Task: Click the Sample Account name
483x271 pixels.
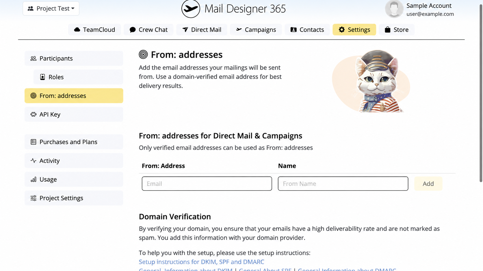Action: [429, 6]
